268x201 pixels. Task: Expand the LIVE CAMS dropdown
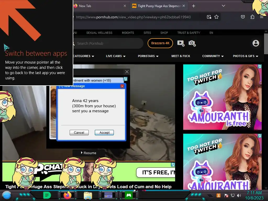point(116,56)
